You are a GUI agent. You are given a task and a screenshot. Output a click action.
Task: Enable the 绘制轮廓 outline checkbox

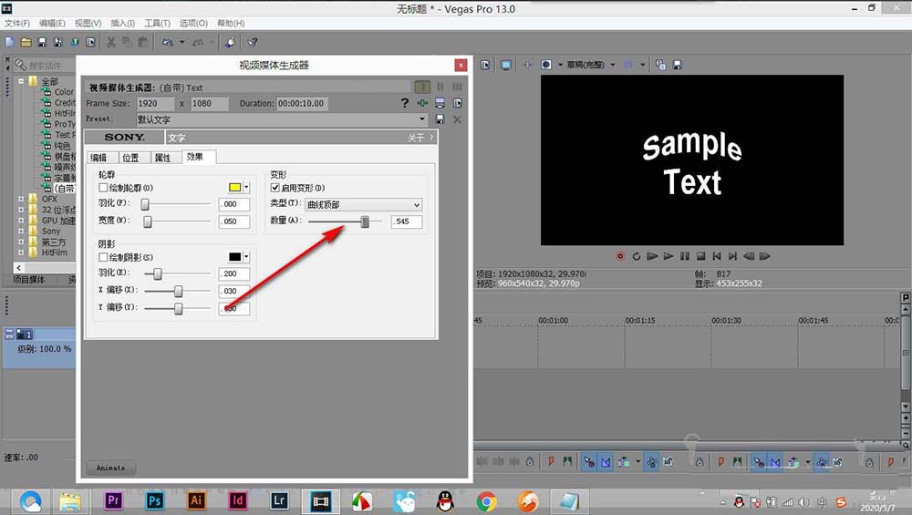104,187
